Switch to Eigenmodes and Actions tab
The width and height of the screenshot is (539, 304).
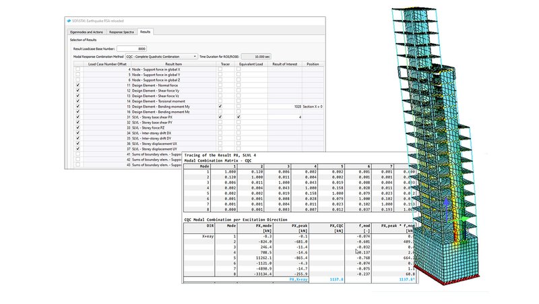90,32
